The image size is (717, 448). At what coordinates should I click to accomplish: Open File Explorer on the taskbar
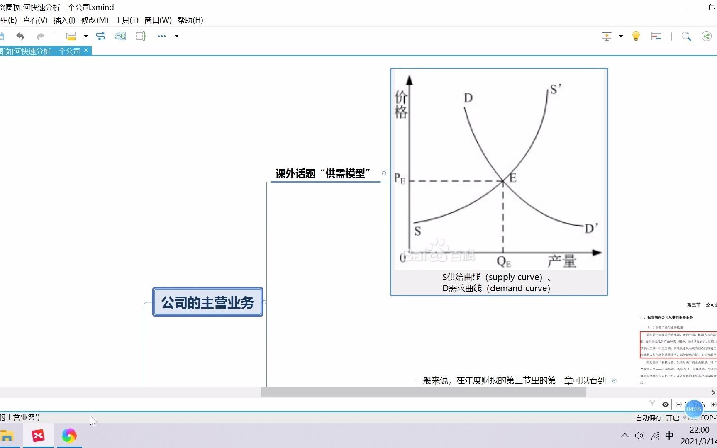tap(7, 436)
